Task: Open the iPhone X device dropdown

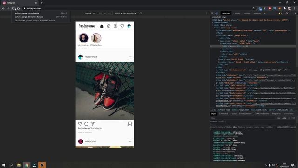Action: point(90,14)
